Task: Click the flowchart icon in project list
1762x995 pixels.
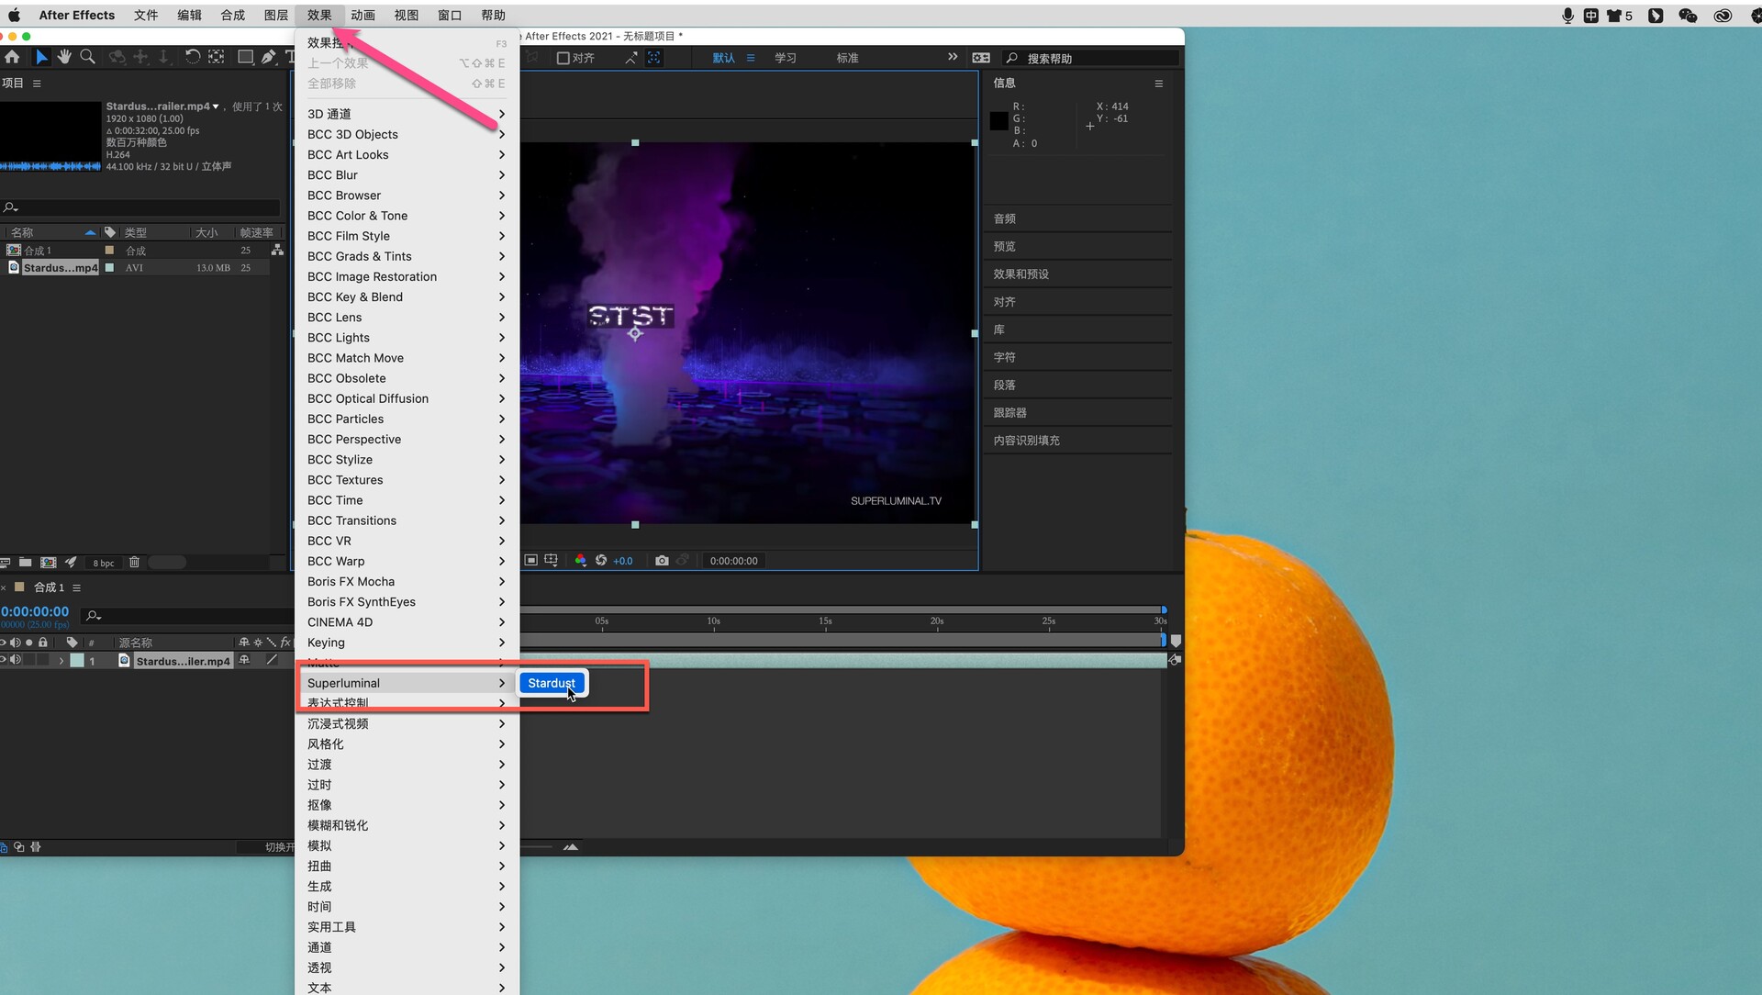Action: coord(277,250)
